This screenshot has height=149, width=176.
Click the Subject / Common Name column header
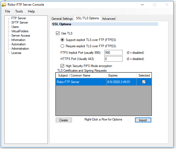tap(81, 75)
